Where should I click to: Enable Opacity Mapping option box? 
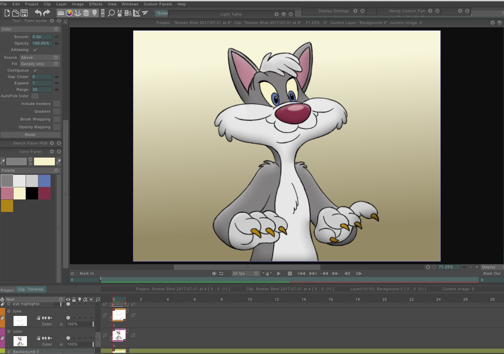coord(57,127)
